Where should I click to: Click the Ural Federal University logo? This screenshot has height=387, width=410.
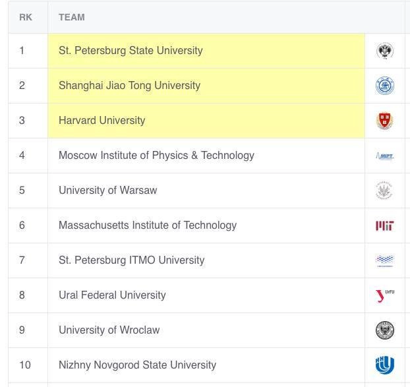tap(384, 295)
